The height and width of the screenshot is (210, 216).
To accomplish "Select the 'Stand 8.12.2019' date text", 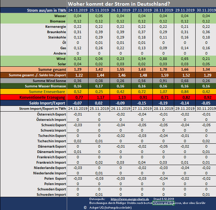I will pos(164,199).
